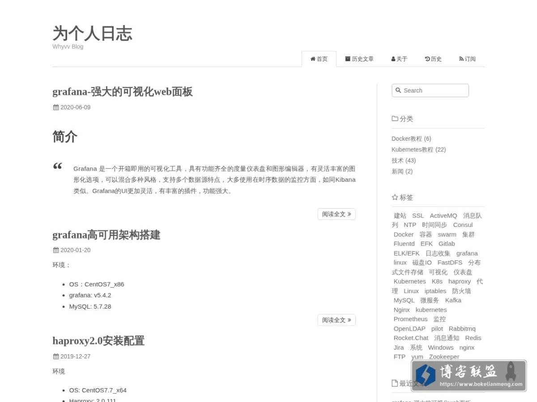Open the Kubernetes教程 category
Image resolution: width=537 pixels, height=402 pixels.
412,150
